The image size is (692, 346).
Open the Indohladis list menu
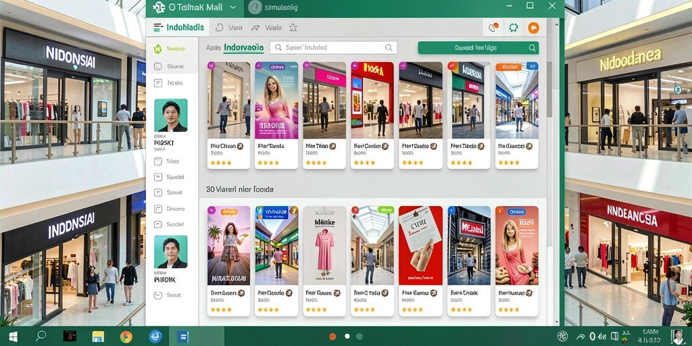178,27
